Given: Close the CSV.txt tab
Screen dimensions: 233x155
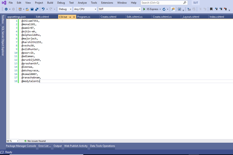Looking at the screenshot, I should pos(74,17).
